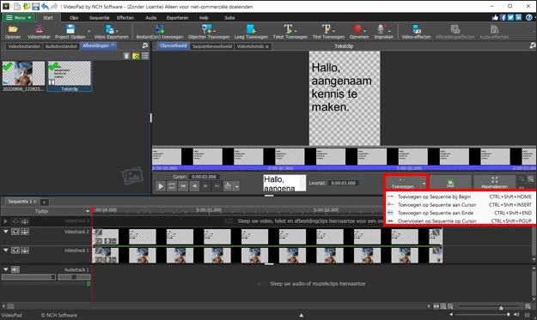The image size is (537, 320).
Task: Toggle link icon on Videotrack 2
Action: (25, 232)
